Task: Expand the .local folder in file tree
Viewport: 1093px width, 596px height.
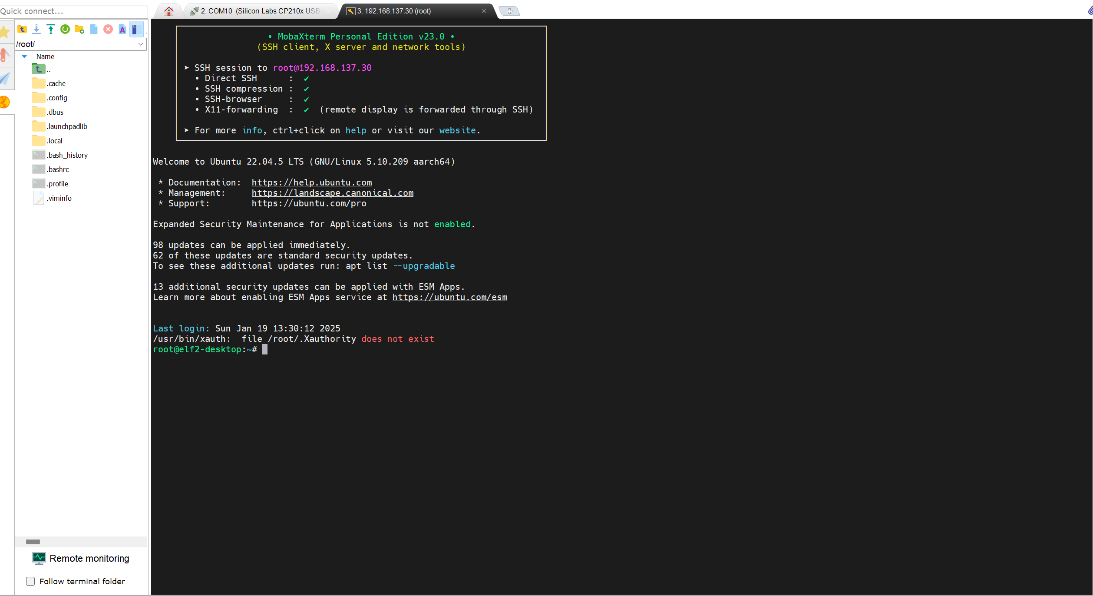Action: tap(53, 141)
